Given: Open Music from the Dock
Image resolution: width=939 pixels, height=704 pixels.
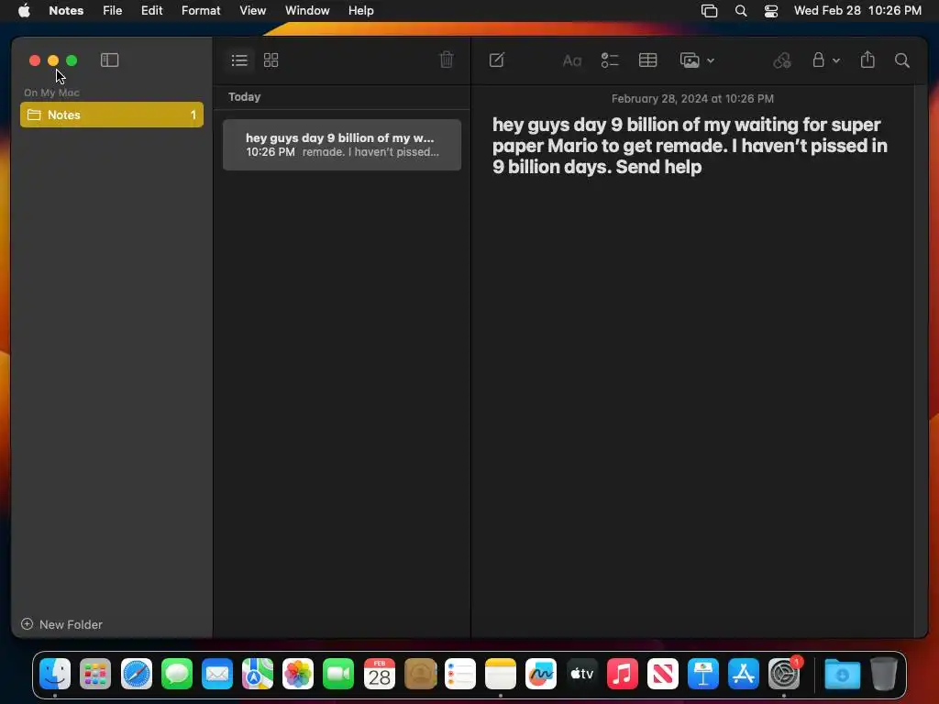Looking at the screenshot, I should pyautogui.click(x=623, y=674).
